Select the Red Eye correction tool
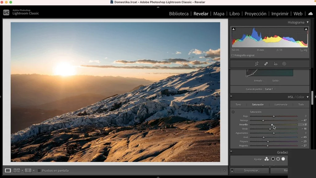This screenshot has width=316, height=178. (276, 64)
